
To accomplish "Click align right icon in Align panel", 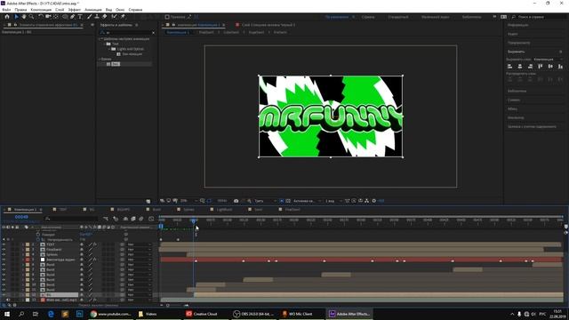I will pos(530,67).
